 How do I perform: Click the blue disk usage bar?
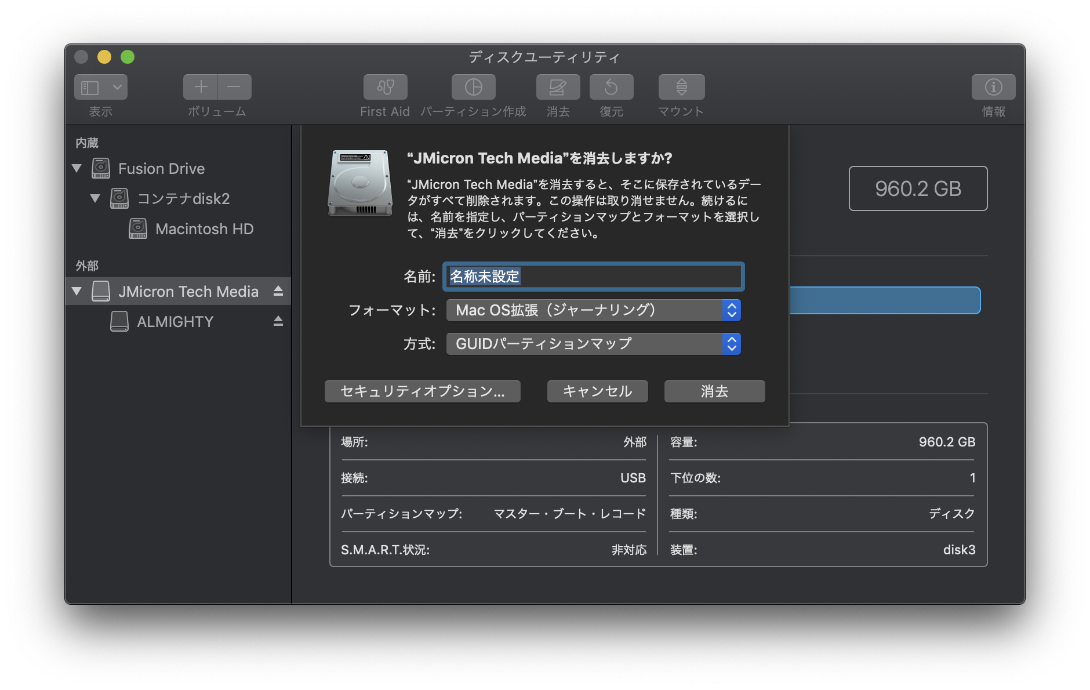tap(885, 300)
